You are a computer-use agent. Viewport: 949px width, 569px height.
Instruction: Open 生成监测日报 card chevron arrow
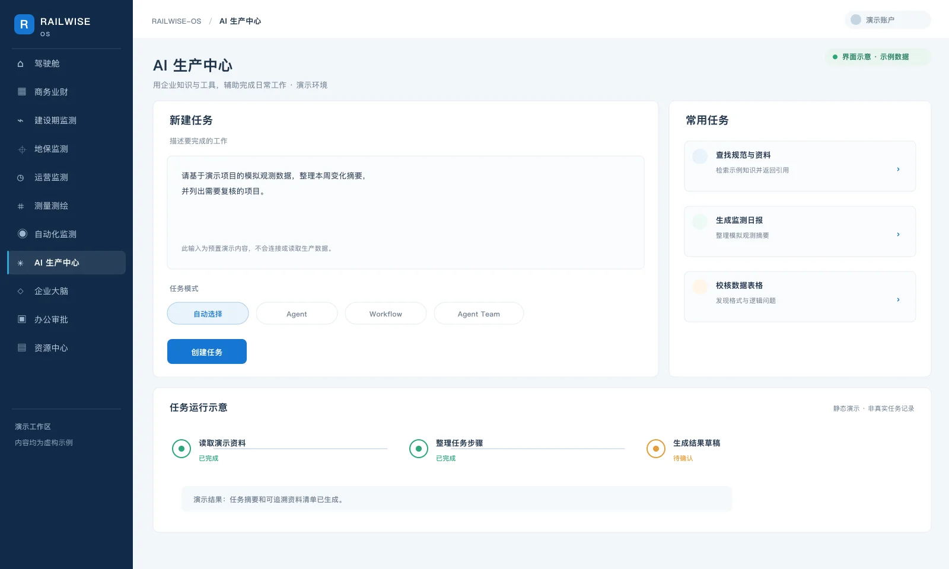[898, 235]
